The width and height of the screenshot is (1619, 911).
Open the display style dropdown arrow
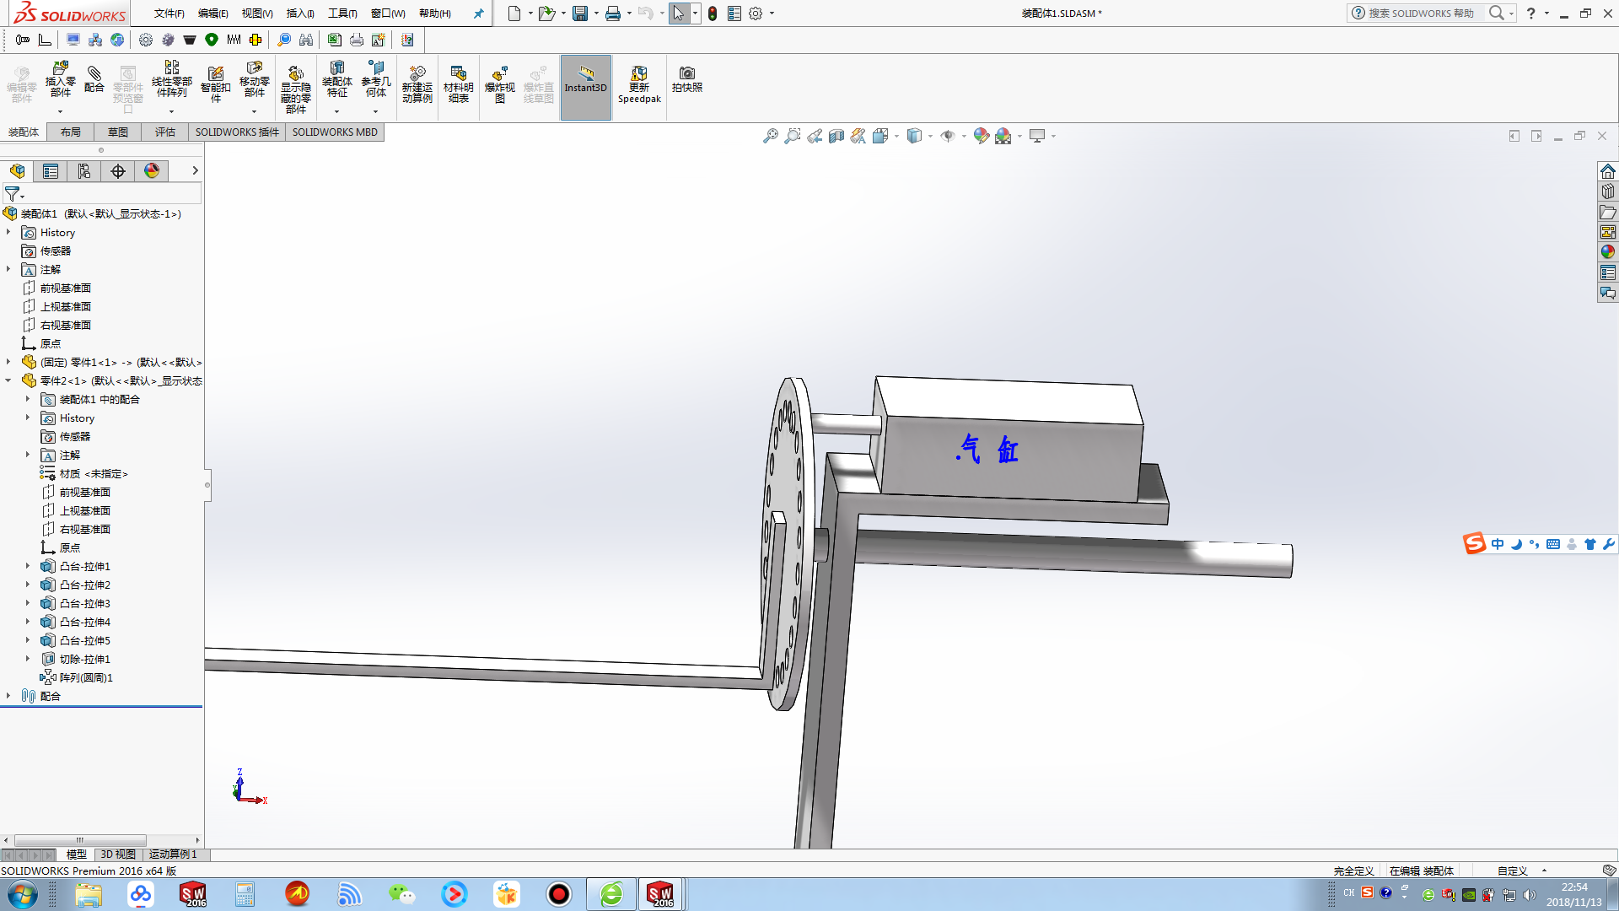[x=930, y=136]
